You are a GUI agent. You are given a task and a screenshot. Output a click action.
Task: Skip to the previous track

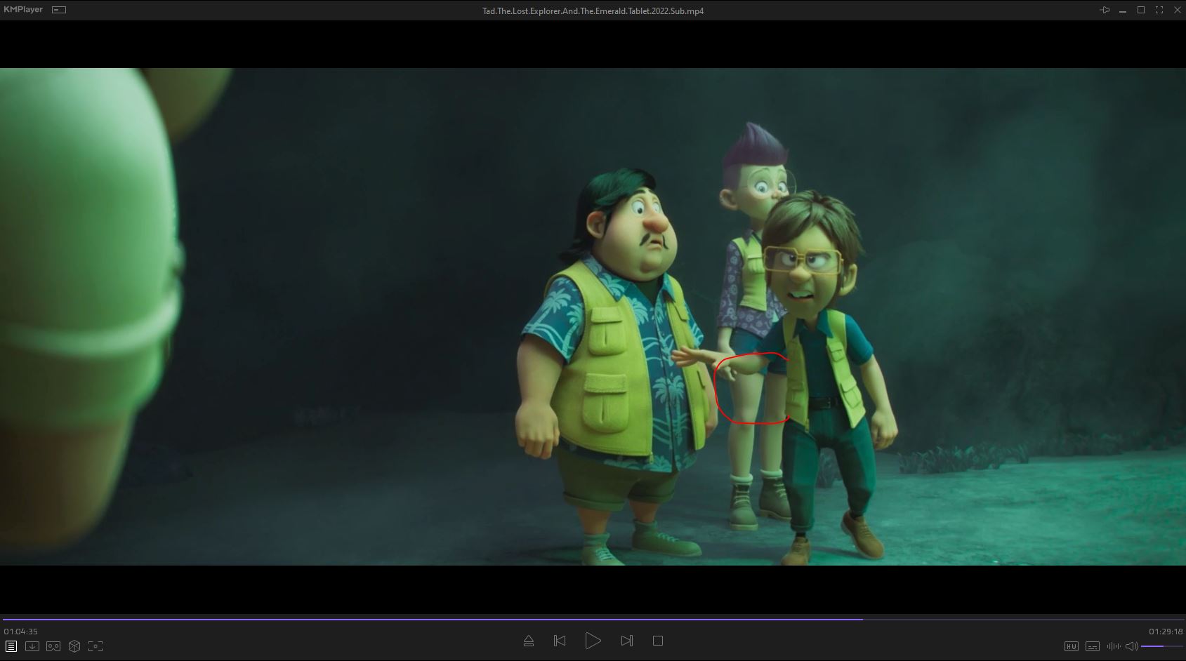560,641
